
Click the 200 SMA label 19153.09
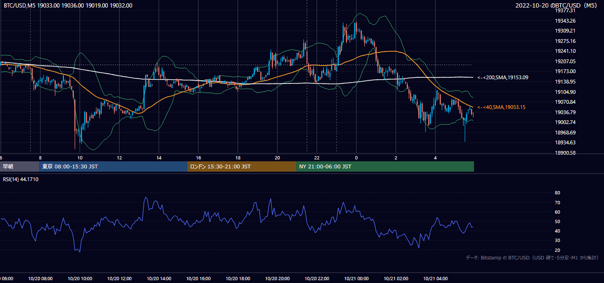click(502, 77)
